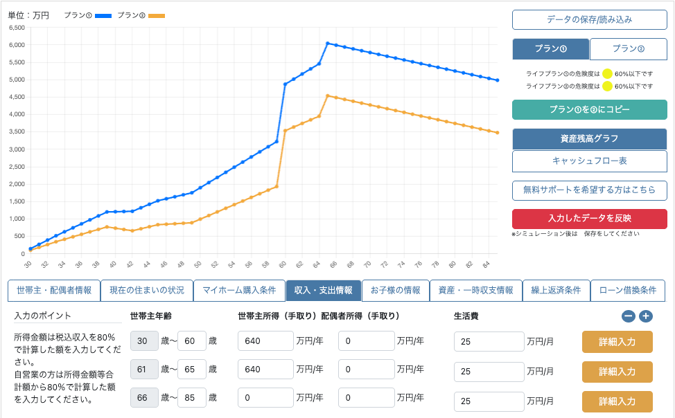The image size is (675, 418).
Task: Click the first 詳細入力 button
Action: tap(617, 341)
